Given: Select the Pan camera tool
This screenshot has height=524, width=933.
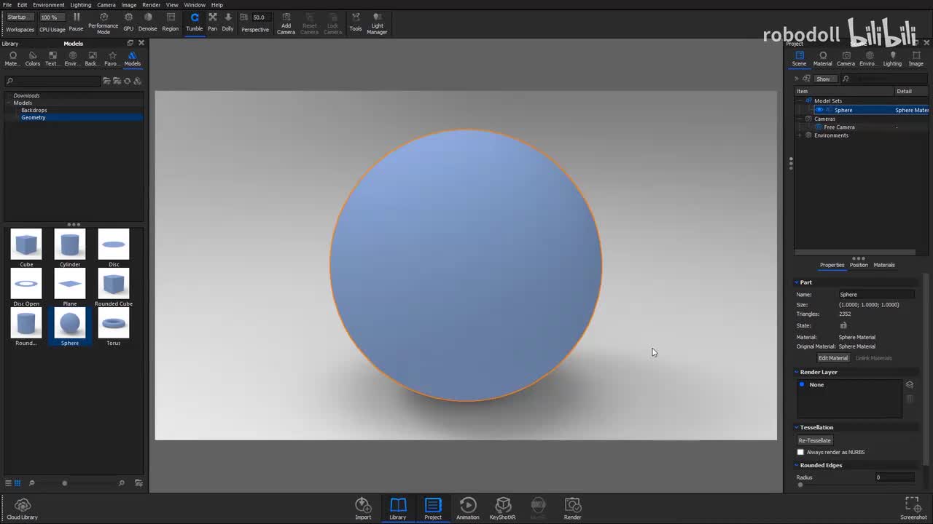Looking at the screenshot, I should (212, 22).
